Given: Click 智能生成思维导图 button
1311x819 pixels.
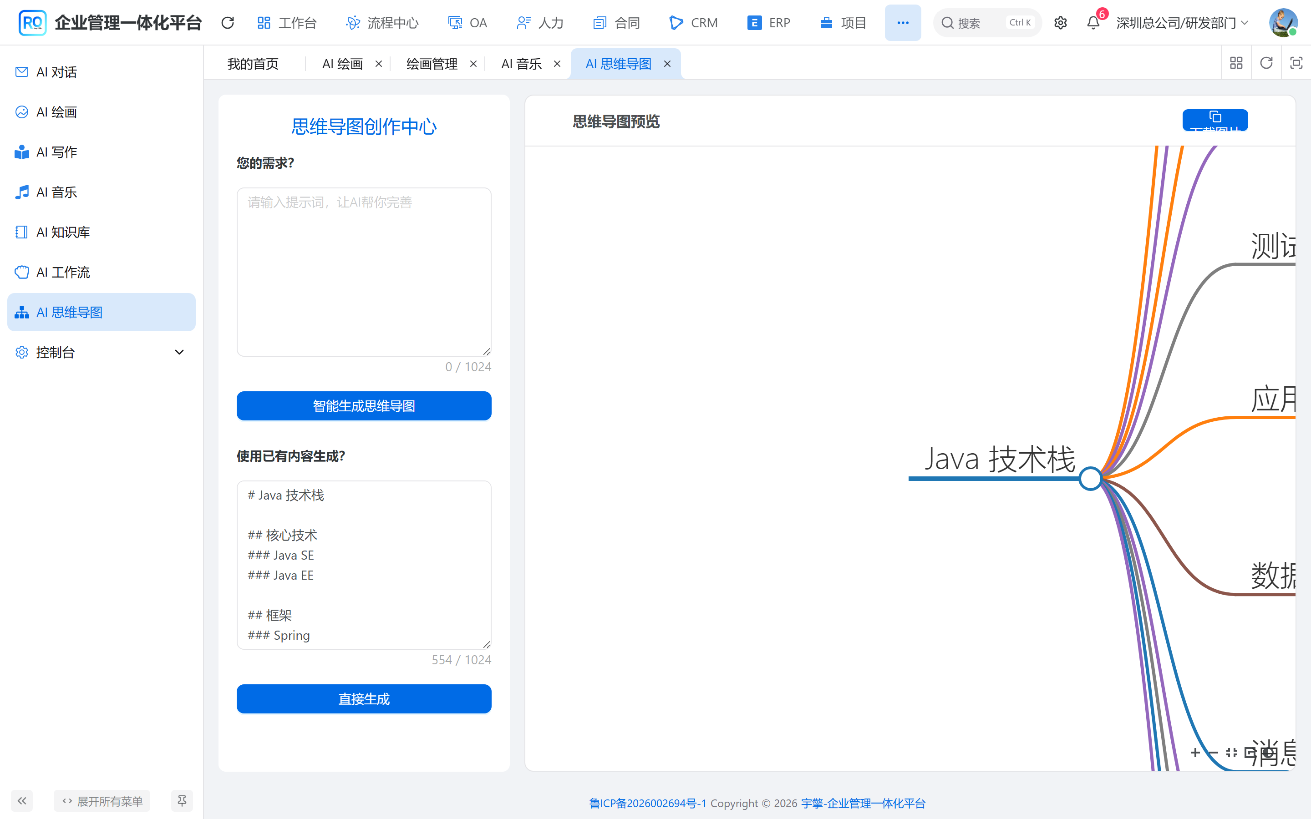Looking at the screenshot, I should pyautogui.click(x=364, y=406).
